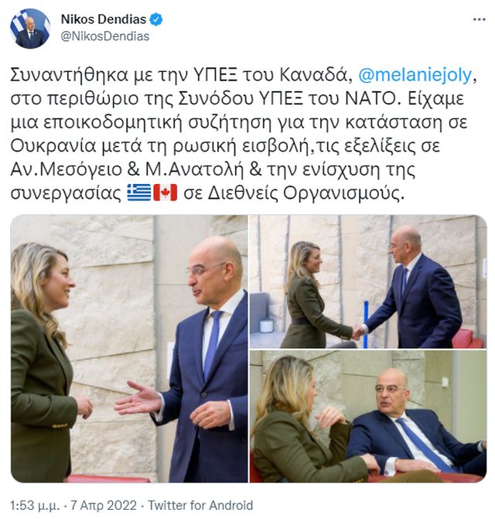The image size is (495, 519).
Task: Click the 1:53 μ.μ. timestamp
Action: click(x=35, y=505)
